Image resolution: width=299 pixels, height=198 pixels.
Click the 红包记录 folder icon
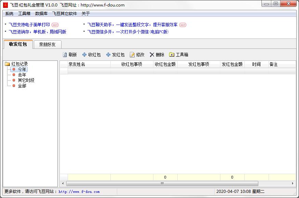(x=7, y=64)
